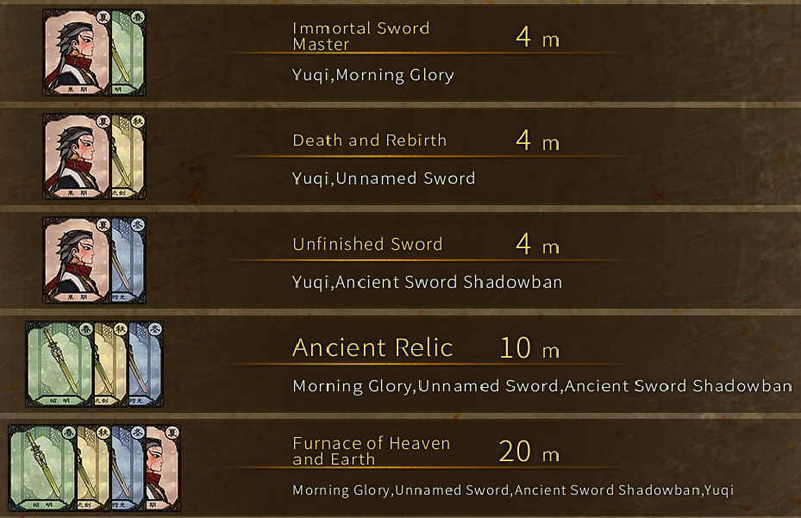Image resolution: width=801 pixels, height=518 pixels.
Task: Click the Yuqi portrait card in the Death and Rebirth row
Action: click(x=76, y=157)
